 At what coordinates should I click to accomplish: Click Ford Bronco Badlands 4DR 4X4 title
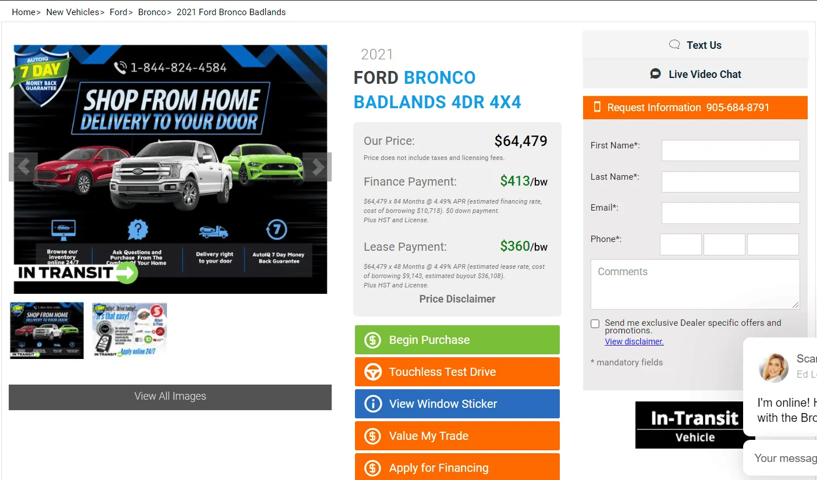coord(438,90)
